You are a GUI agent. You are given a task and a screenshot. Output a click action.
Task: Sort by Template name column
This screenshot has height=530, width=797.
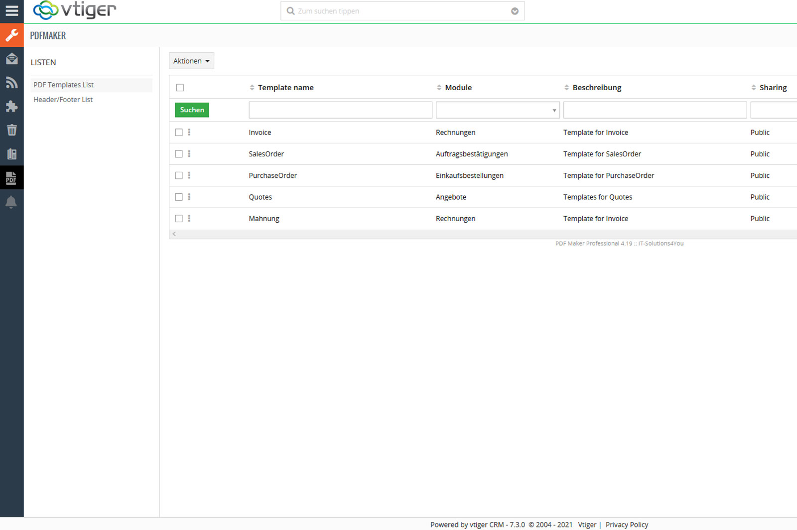pyautogui.click(x=281, y=88)
